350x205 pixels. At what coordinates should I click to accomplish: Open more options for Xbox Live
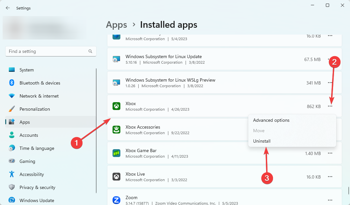(330, 177)
